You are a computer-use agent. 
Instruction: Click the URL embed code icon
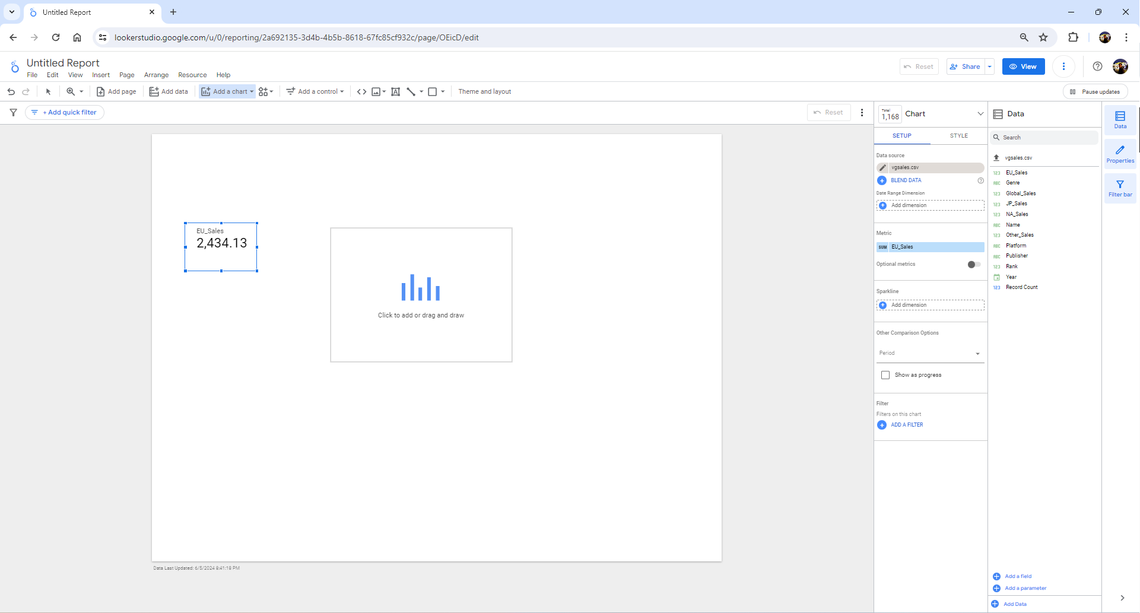(x=361, y=91)
